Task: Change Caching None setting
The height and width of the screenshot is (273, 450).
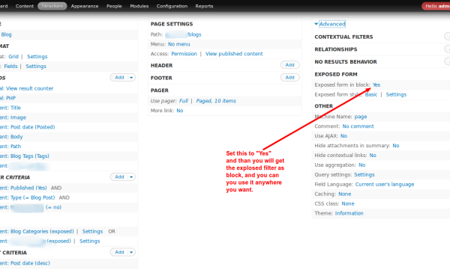Action: [345, 194]
